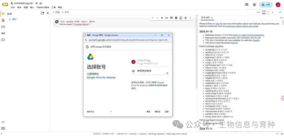Open the 修改 menu
Viewport: 284px width, 136px height.
tap(19, 7)
